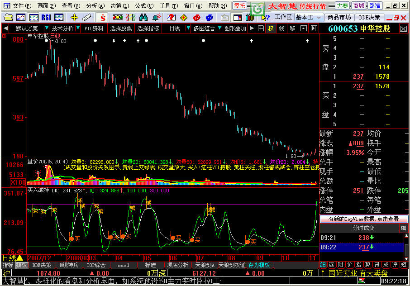This screenshot has height=286, width=410.
Task: Click the red dollar sign icon
Action: [103, 18]
